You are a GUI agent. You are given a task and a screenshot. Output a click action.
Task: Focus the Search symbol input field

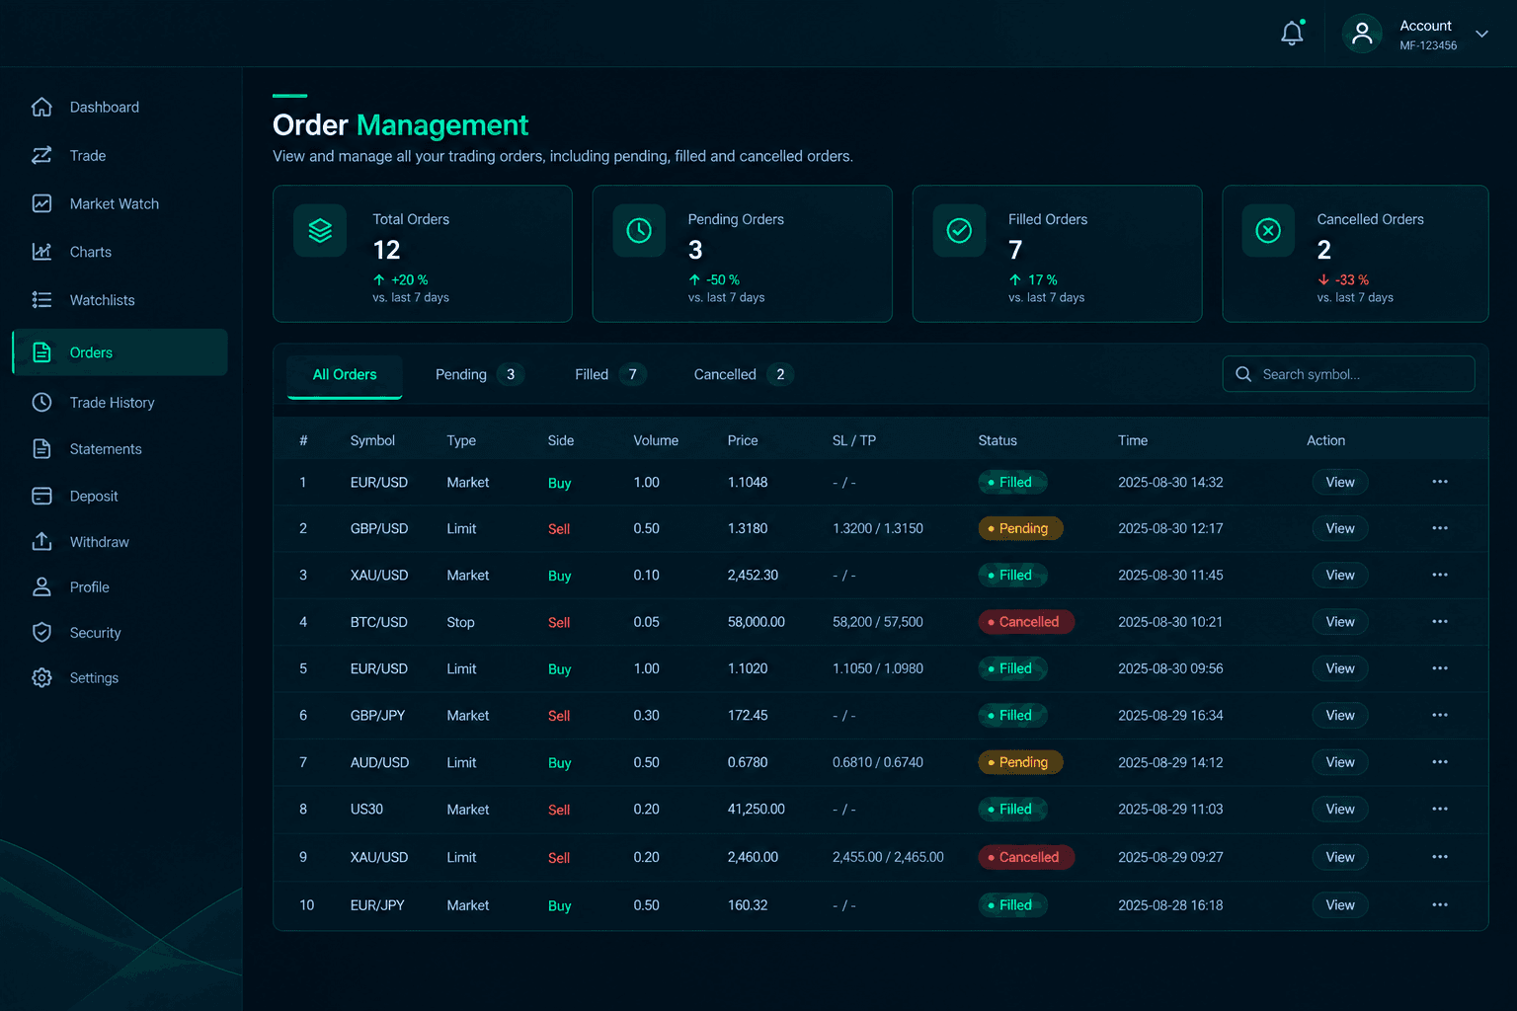[1349, 374]
